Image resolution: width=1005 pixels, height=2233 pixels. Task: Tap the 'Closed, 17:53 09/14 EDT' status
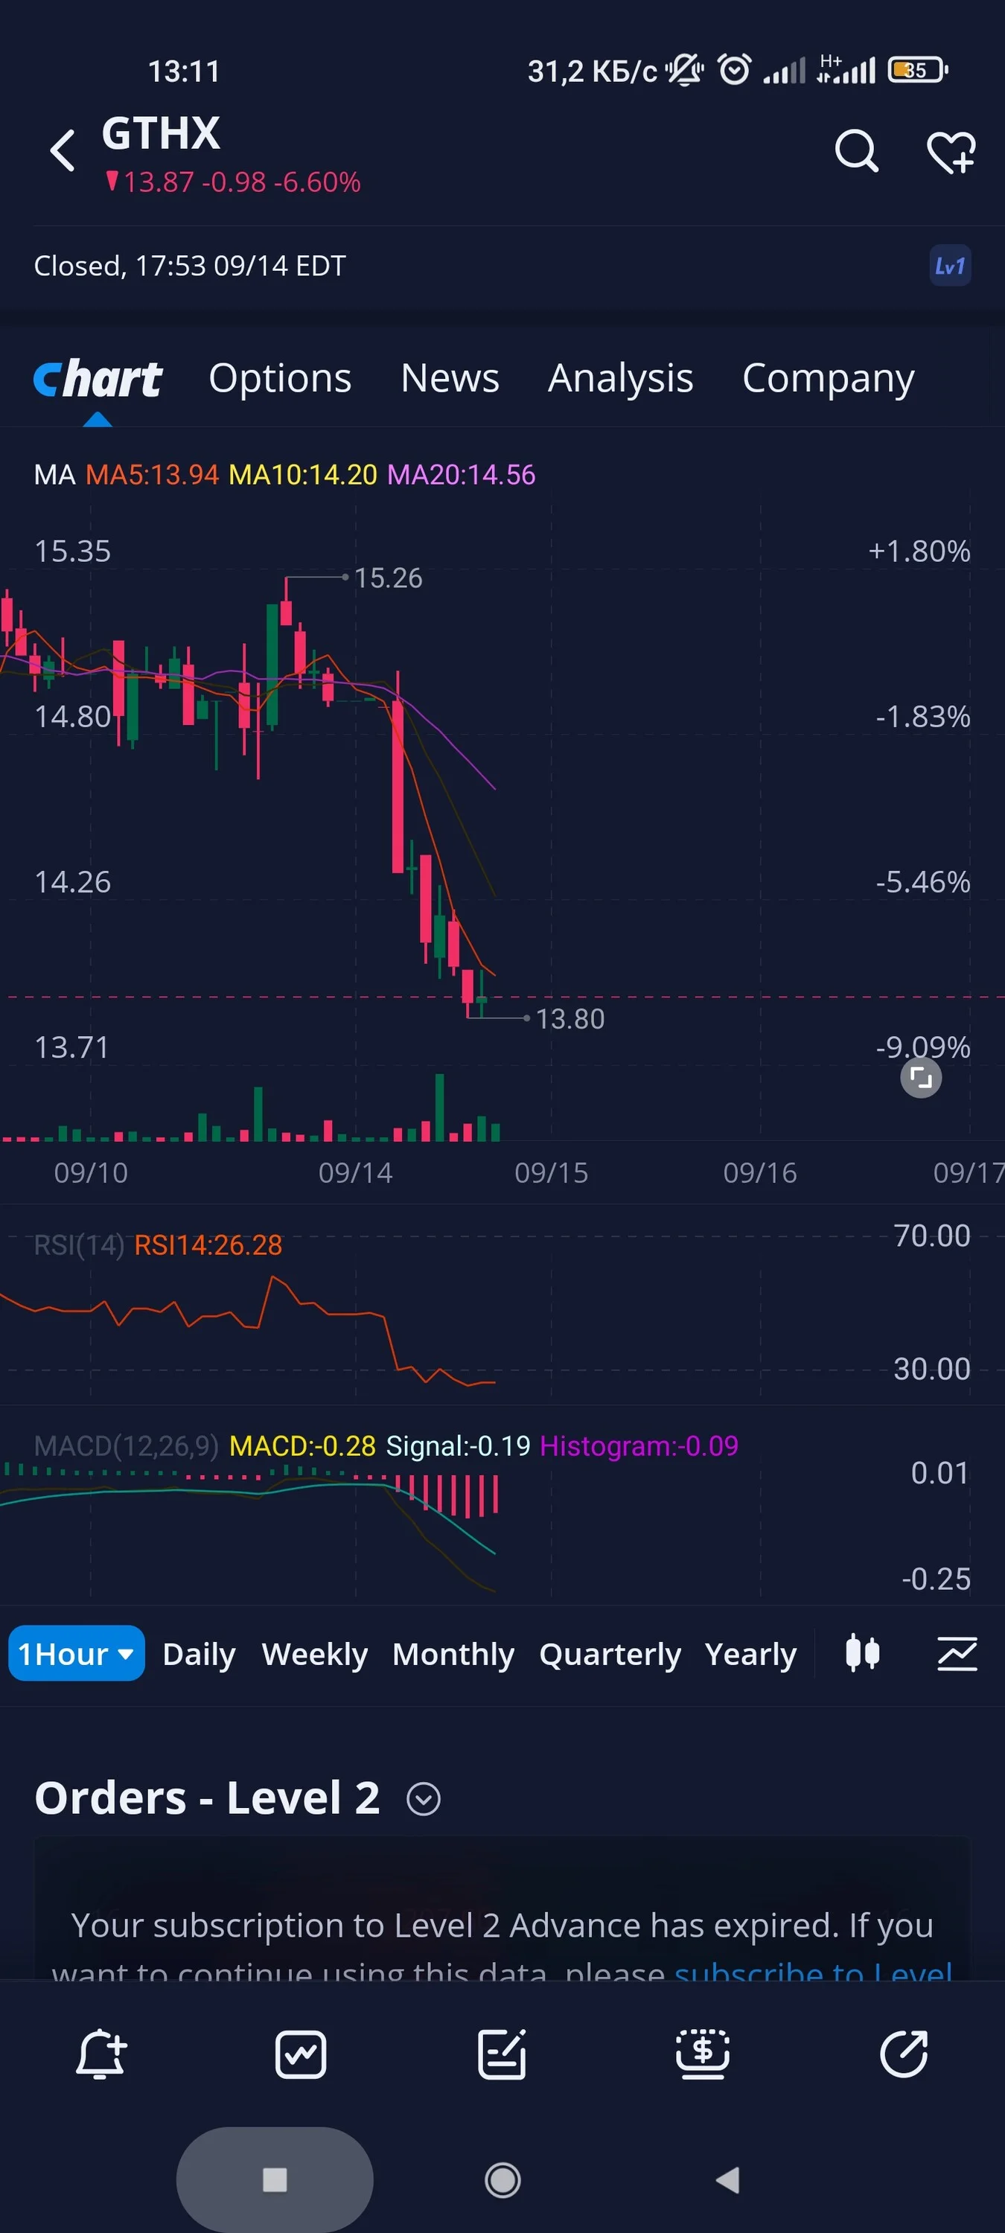pyautogui.click(x=190, y=266)
